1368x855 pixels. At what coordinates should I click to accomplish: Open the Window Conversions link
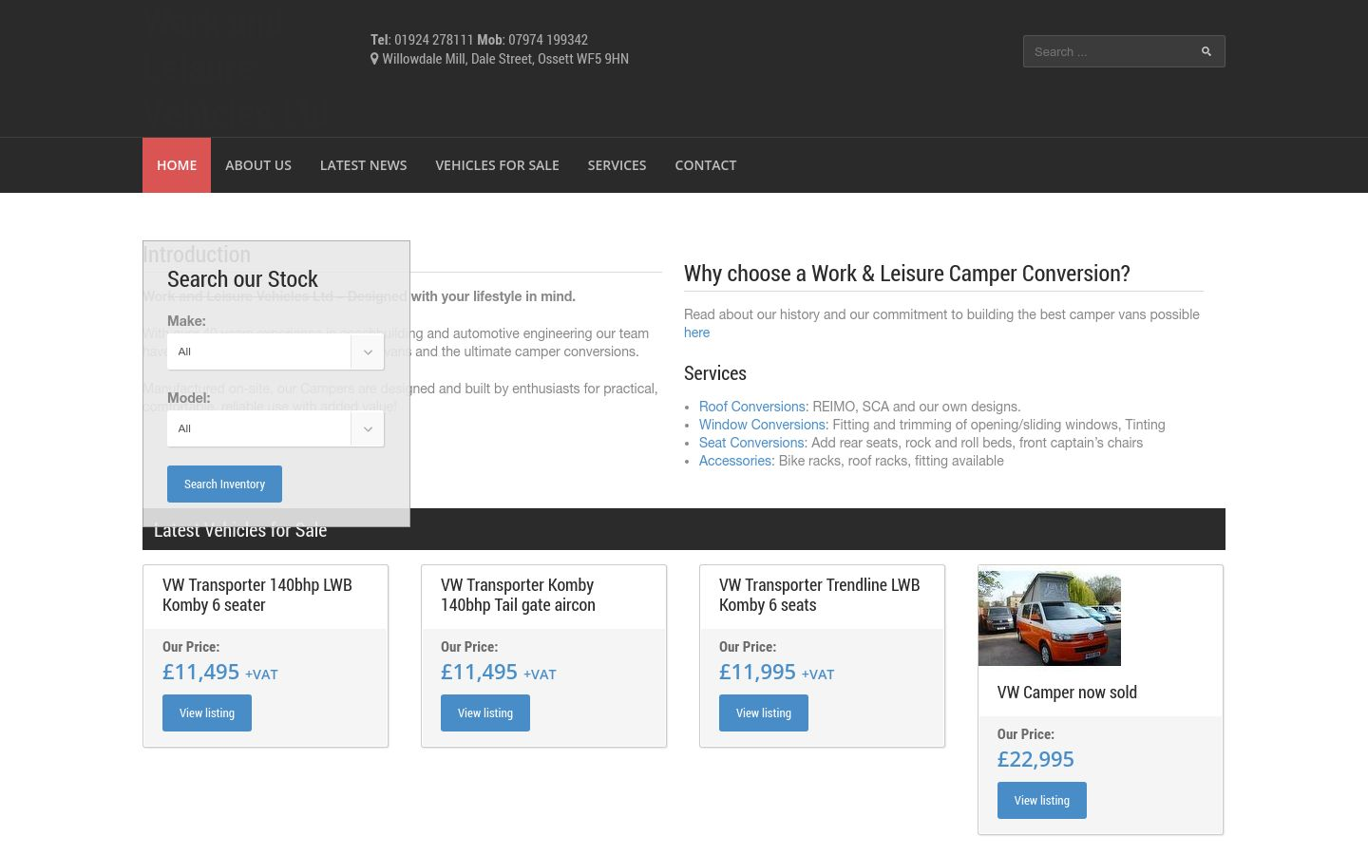coord(762,425)
